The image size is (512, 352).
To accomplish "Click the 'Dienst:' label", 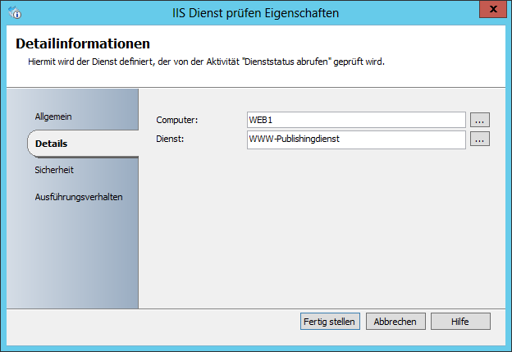I will click(170, 139).
